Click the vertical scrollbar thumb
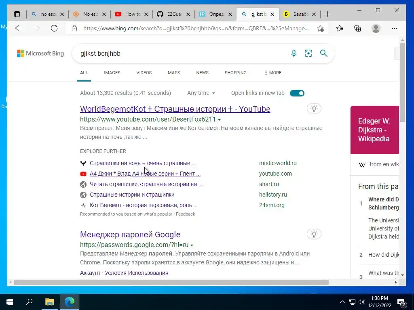The height and width of the screenshot is (310, 414). pos(402,82)
